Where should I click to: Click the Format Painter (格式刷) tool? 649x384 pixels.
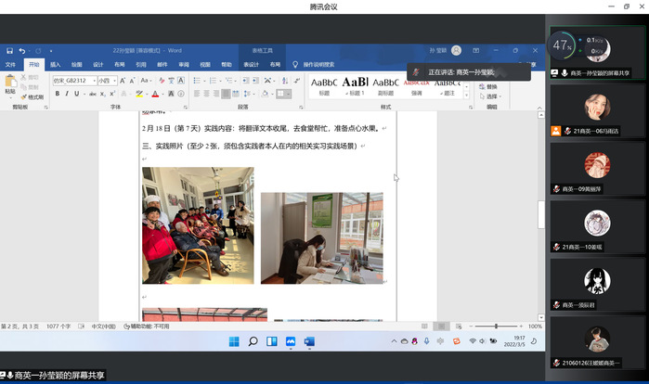click(x=34, y=96)
